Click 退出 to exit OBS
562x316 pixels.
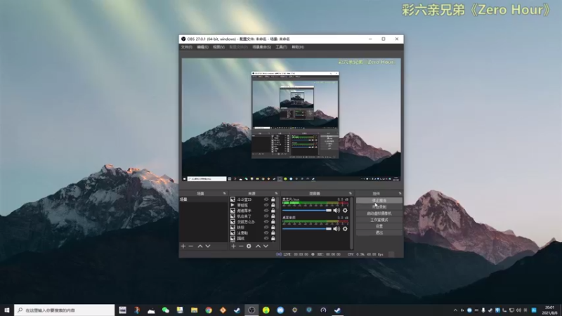tap(379, 233)
